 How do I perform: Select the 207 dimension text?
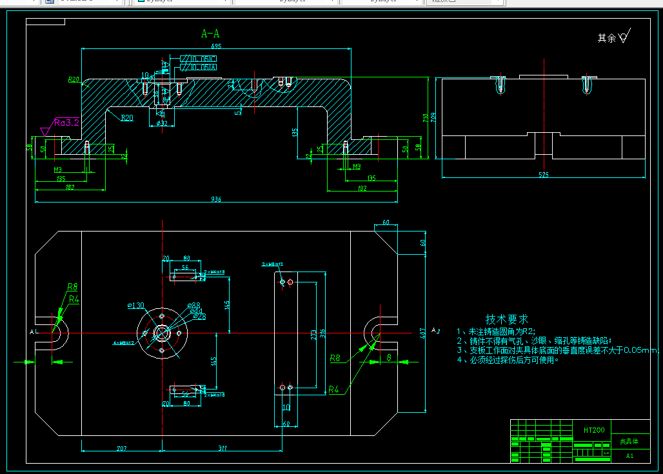(122, 448)
